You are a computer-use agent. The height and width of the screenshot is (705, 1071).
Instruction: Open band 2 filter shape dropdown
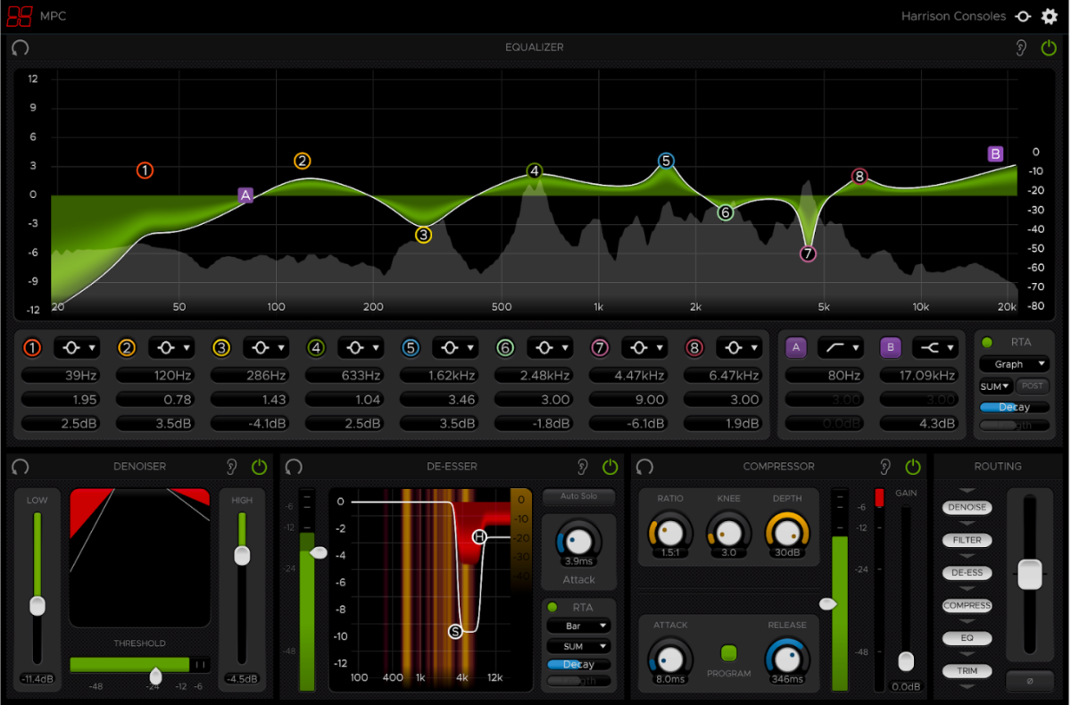(171, 347)
